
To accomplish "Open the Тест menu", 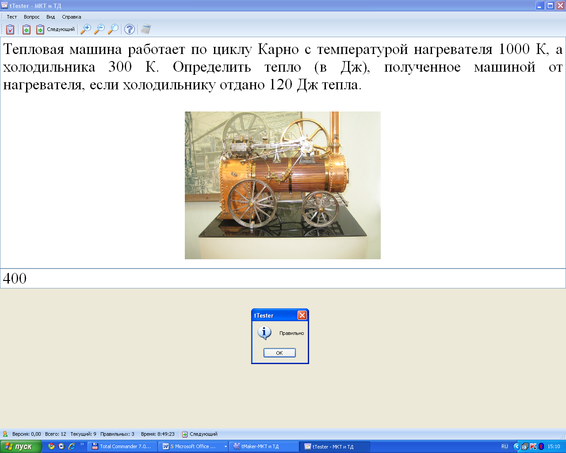I will pyautogui.click(x=11, y=17).
